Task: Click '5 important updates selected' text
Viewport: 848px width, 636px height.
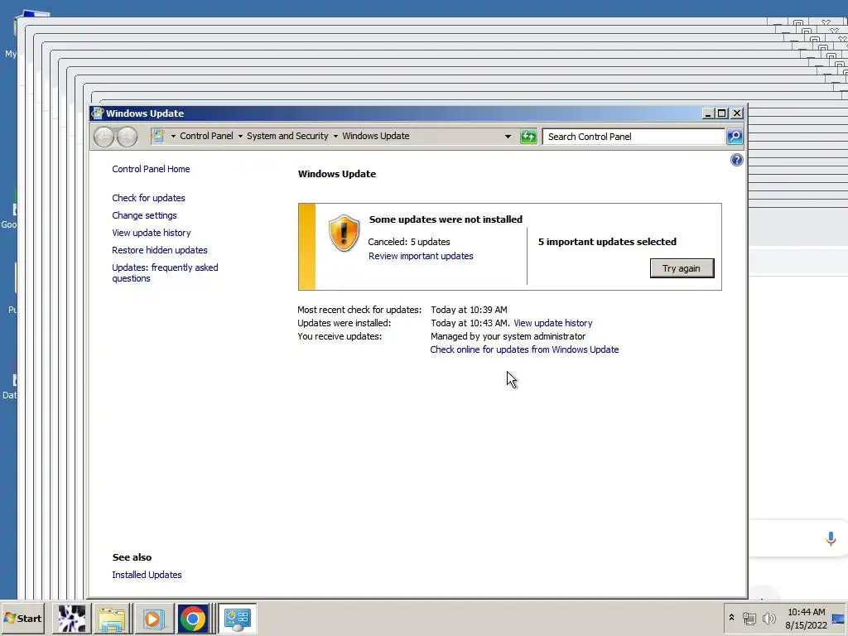Action: tap(607, 242)
